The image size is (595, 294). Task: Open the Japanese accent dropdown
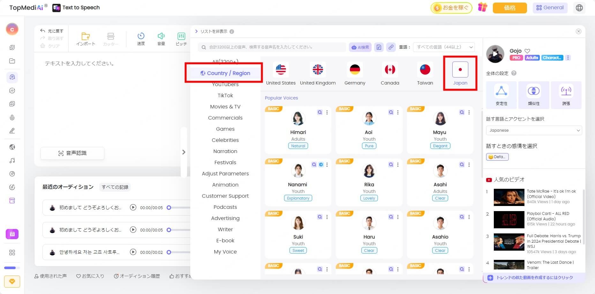[x=534, y=130]
